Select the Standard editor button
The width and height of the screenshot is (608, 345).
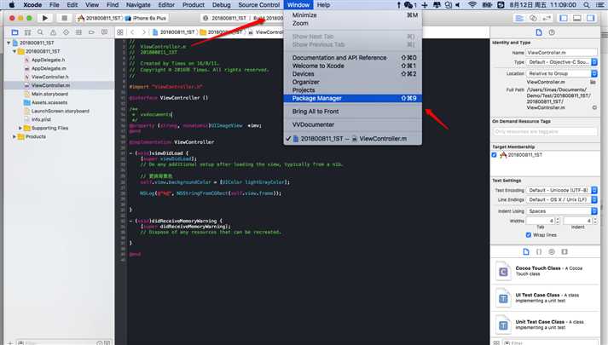click(x=519, y=18)
